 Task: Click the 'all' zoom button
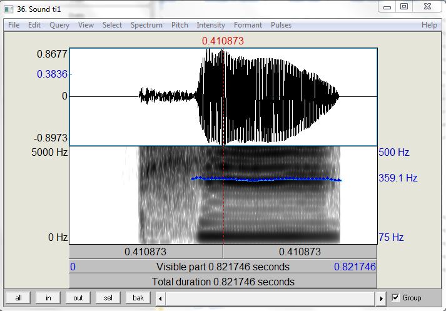(x=18, y=298)
